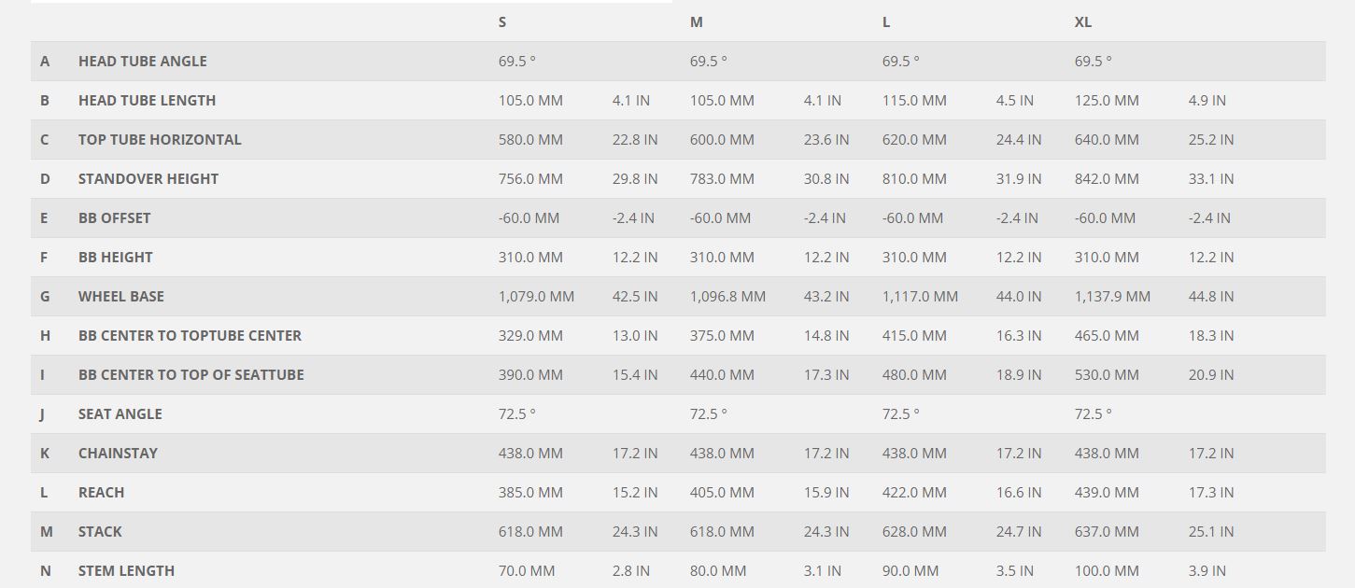Screen dimensions: 1355x588
Task: Select the STEM LENGTH row label
Action: pyautogui.click(x=126, y=570)
